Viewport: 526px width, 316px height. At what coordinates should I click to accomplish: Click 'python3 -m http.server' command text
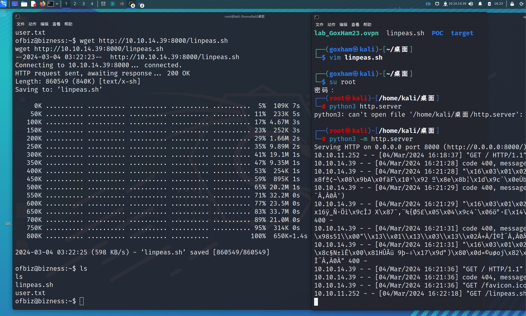point(371,139)
